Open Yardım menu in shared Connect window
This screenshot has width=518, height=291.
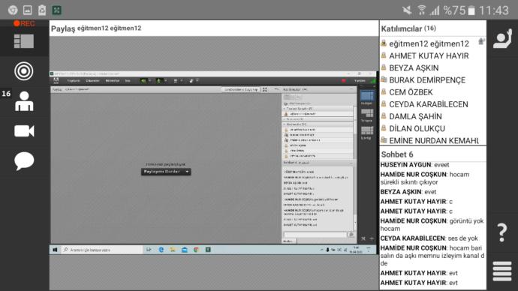point(360,80)
